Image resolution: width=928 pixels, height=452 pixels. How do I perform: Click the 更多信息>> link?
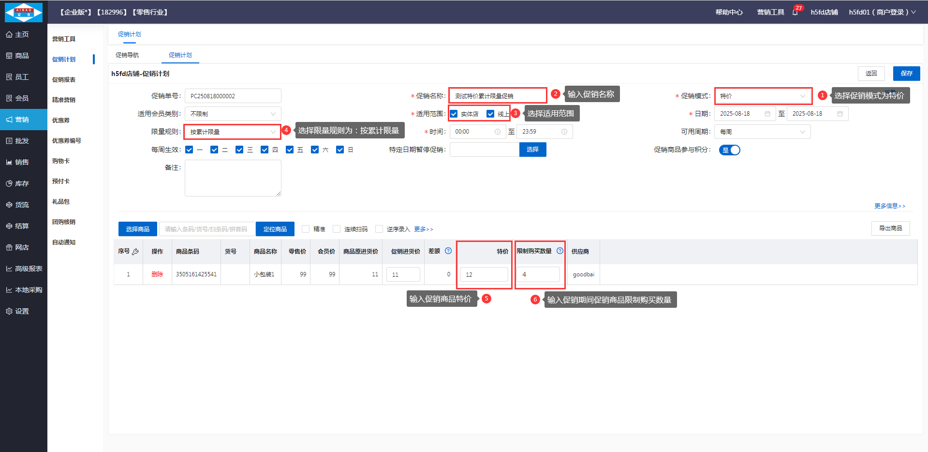[x=889, y=206]
